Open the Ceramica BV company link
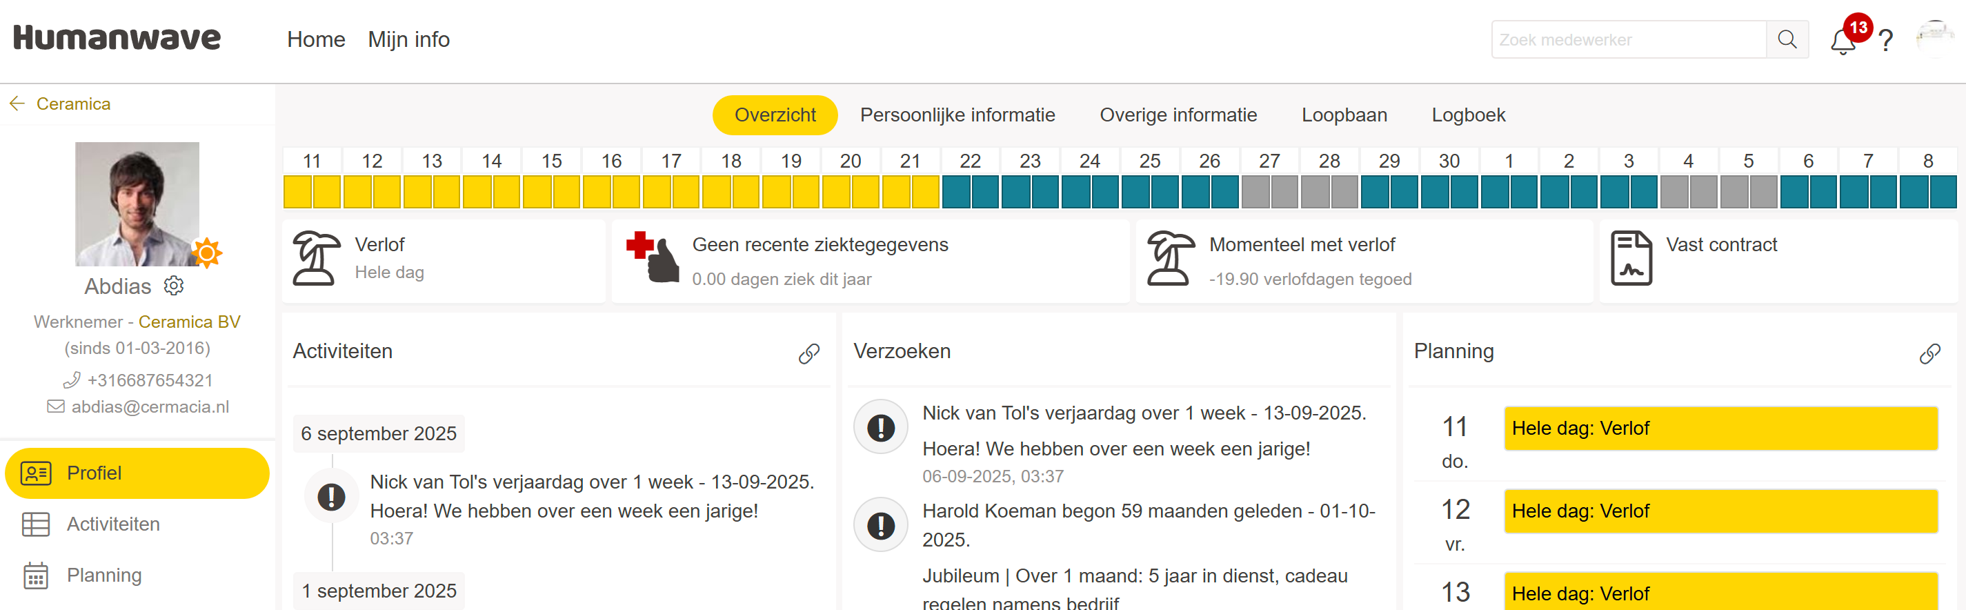The height and width of the screenshot is (610, 1966). point(189,322)
